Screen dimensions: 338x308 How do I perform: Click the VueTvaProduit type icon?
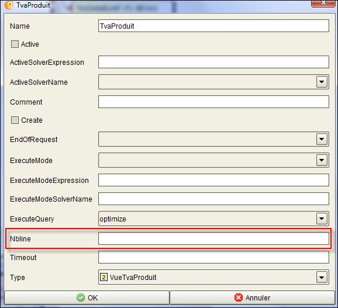point(104,277)
